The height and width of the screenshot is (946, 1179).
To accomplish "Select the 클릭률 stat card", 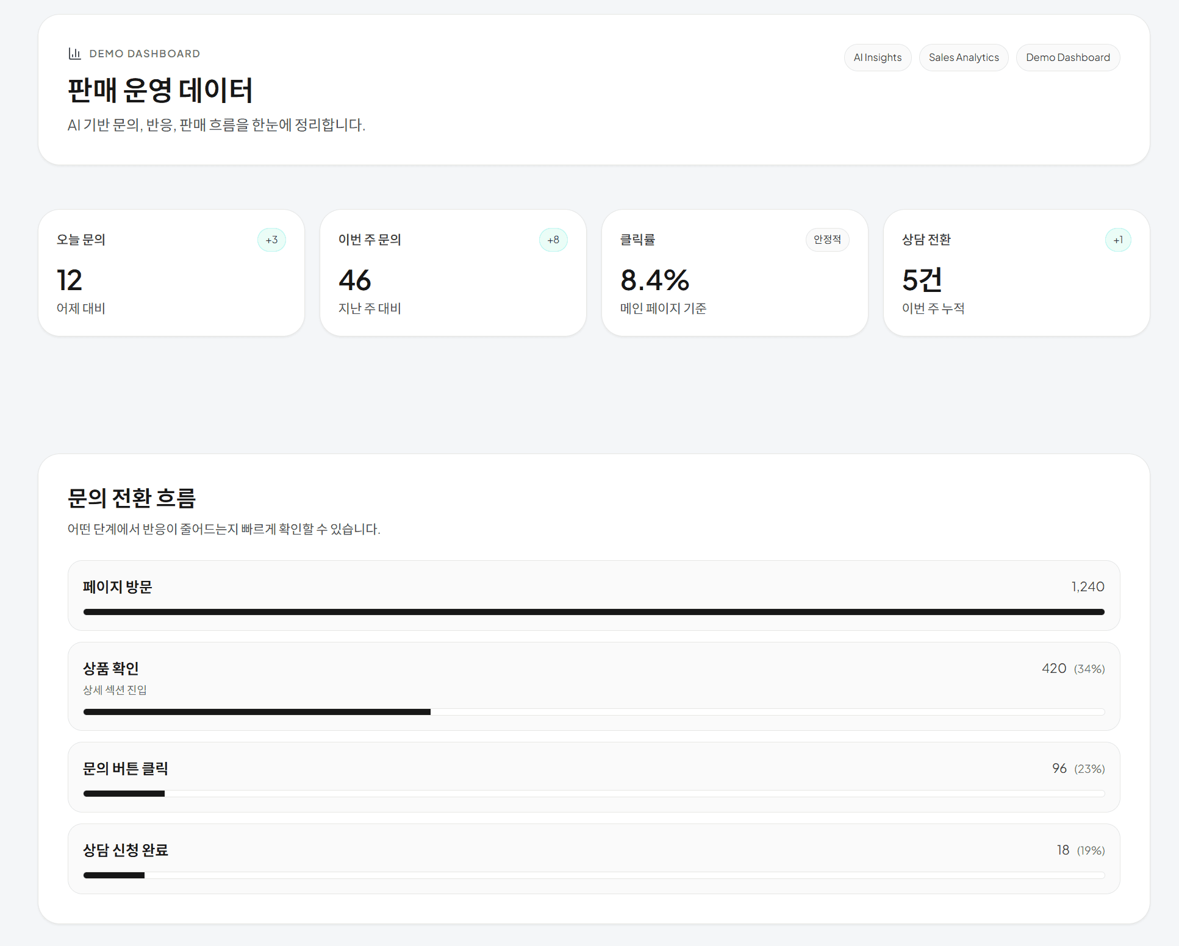I will 734,272.
